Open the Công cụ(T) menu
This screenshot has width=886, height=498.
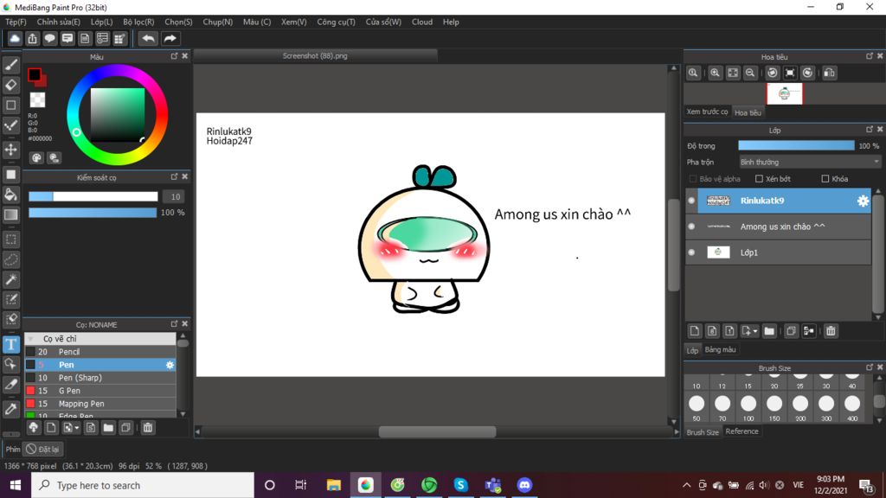coord(337,22)
